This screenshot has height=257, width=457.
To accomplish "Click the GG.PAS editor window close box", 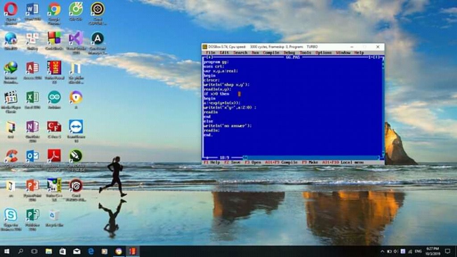I will 210,57.
